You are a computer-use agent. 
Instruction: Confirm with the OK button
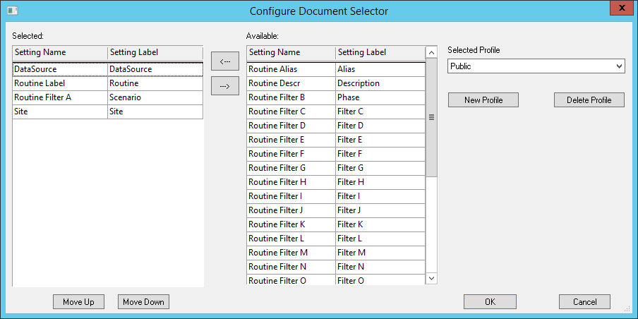(490, 302)
